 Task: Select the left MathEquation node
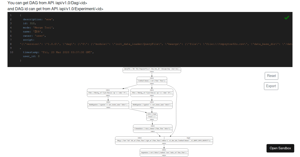coord(108,104)
